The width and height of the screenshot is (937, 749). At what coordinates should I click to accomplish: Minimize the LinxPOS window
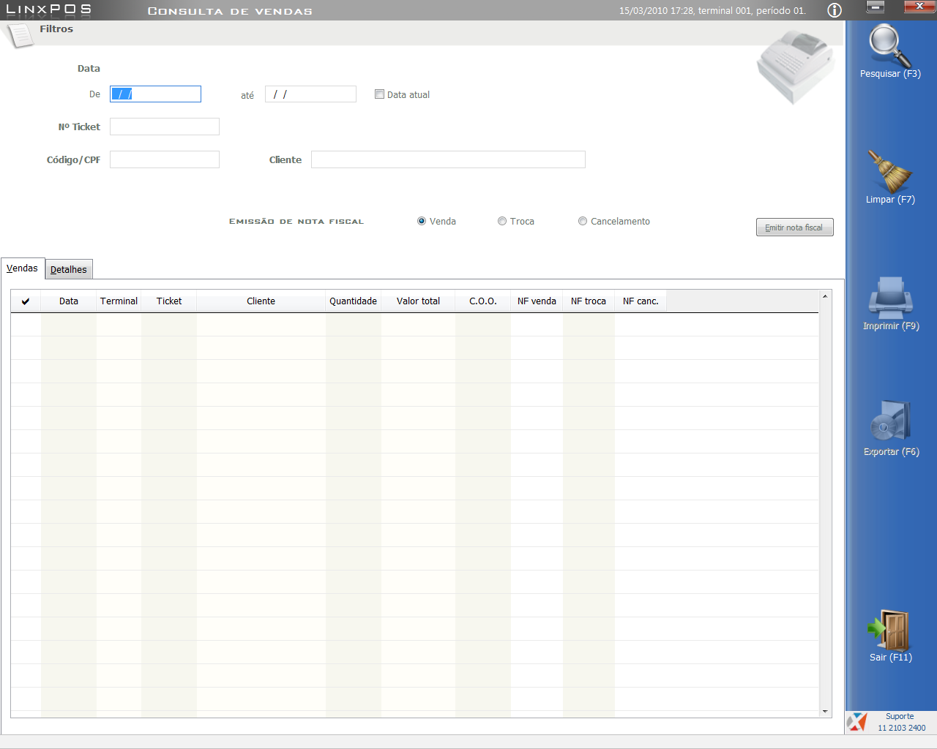tap(876, 7)
